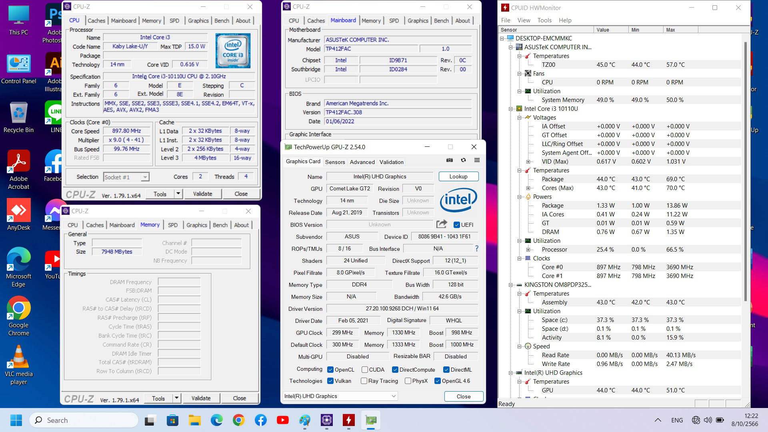Toggle the OpenCL checkbox
768x432 pixels.
330,370
